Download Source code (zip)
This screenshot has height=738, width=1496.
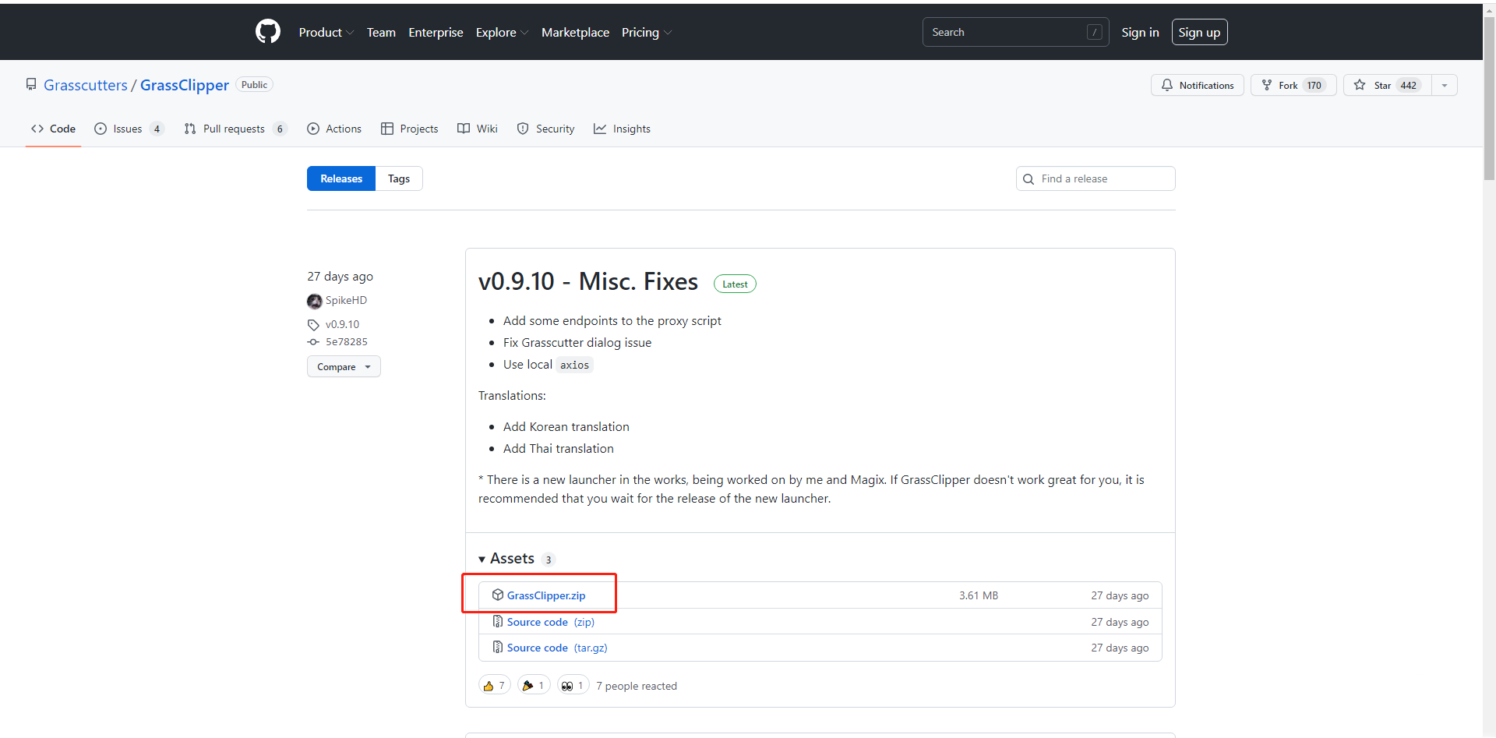(x=551, y=622)
